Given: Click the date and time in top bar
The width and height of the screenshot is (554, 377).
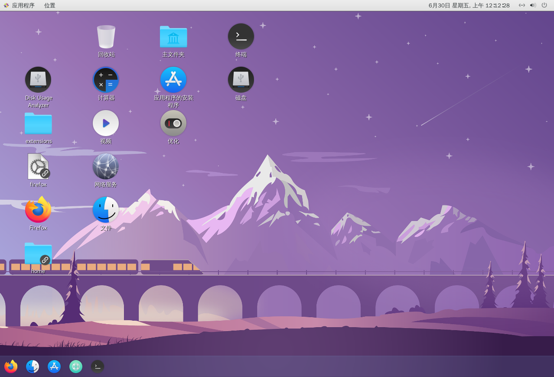Looking at the screenshot, I should [469, 6].
